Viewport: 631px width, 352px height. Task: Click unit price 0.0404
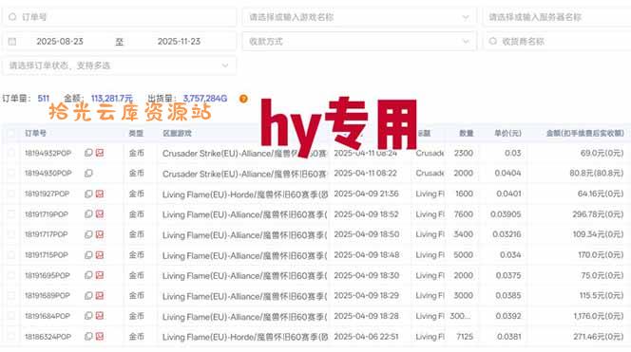click(508, 174)
